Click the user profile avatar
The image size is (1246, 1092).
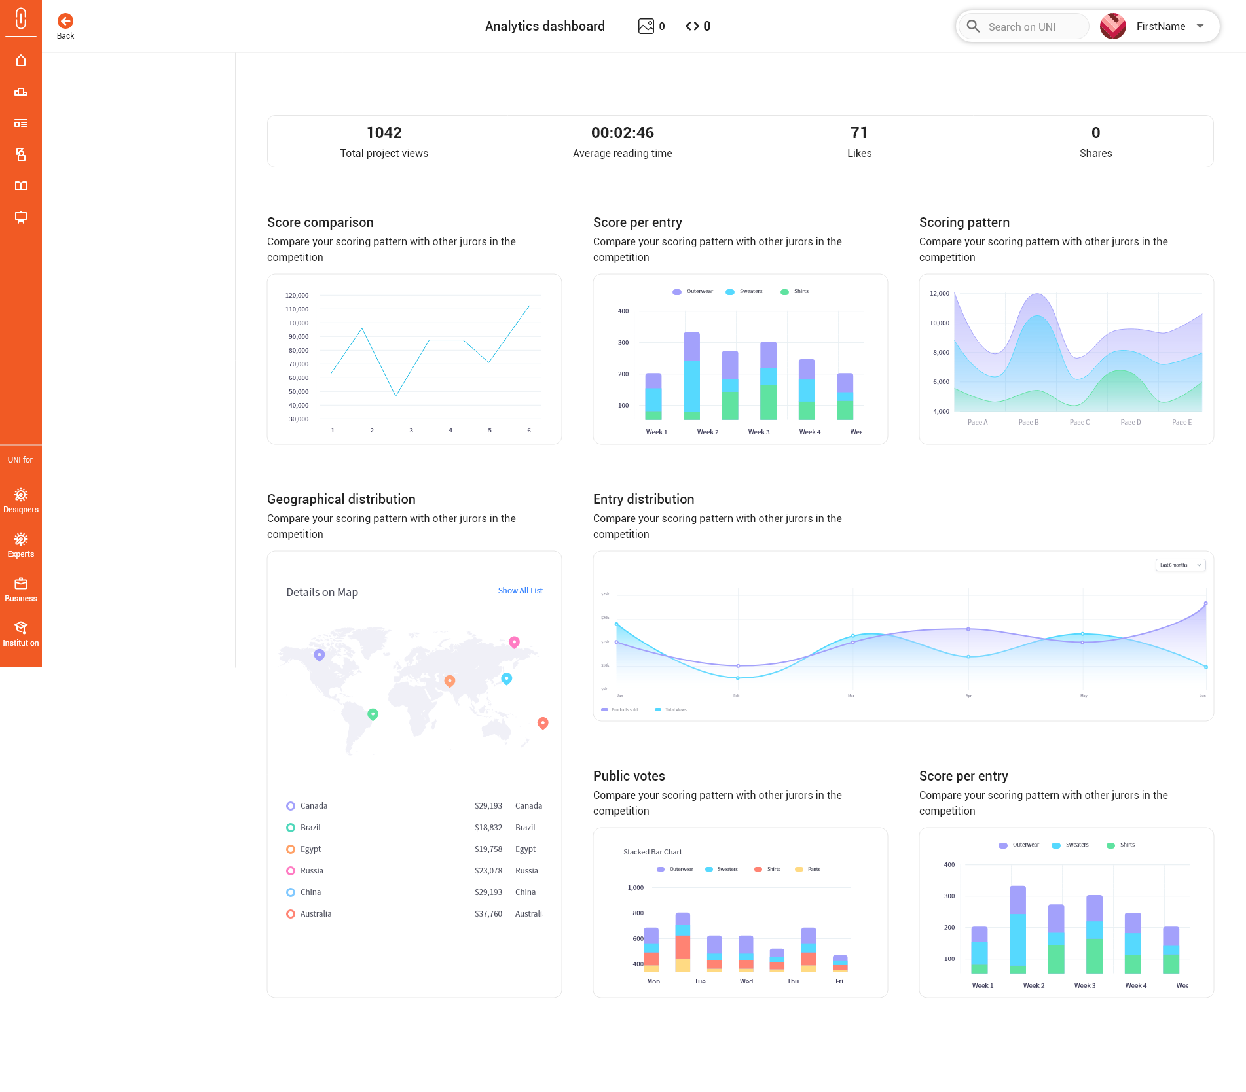[x=1113, y=26]
